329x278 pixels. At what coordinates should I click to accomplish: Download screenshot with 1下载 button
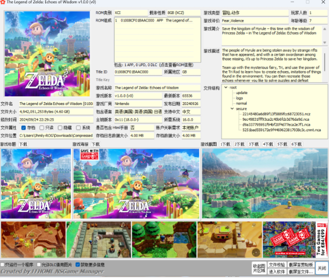(225, 144)
